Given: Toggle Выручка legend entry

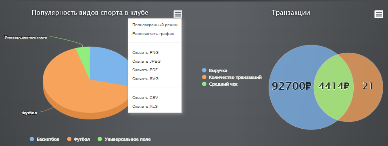Looking at the screenshot, I should (215, 70).
